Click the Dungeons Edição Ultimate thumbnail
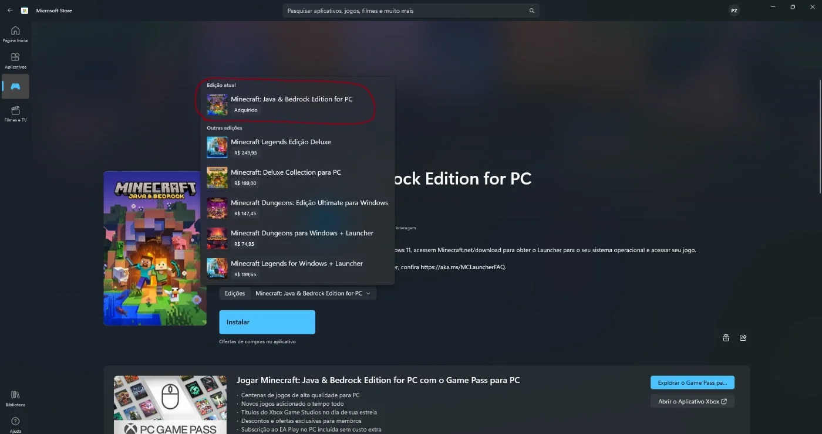The image size is (822, 434). point(217,208)
